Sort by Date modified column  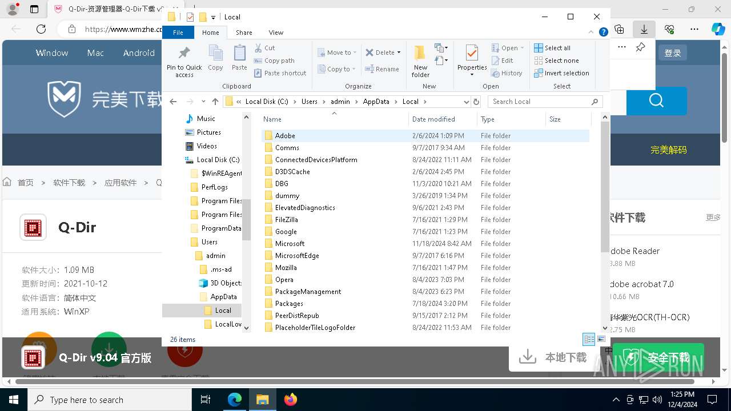443,119
